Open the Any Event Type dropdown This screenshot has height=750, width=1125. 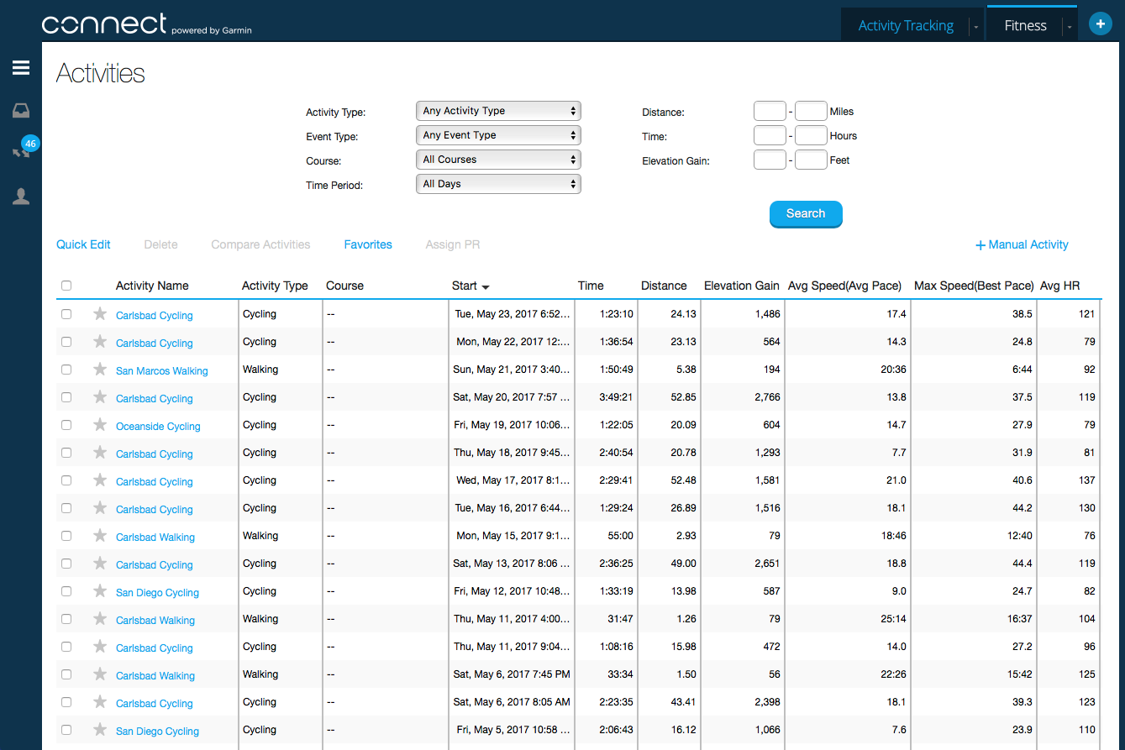[x=498, y=135]
